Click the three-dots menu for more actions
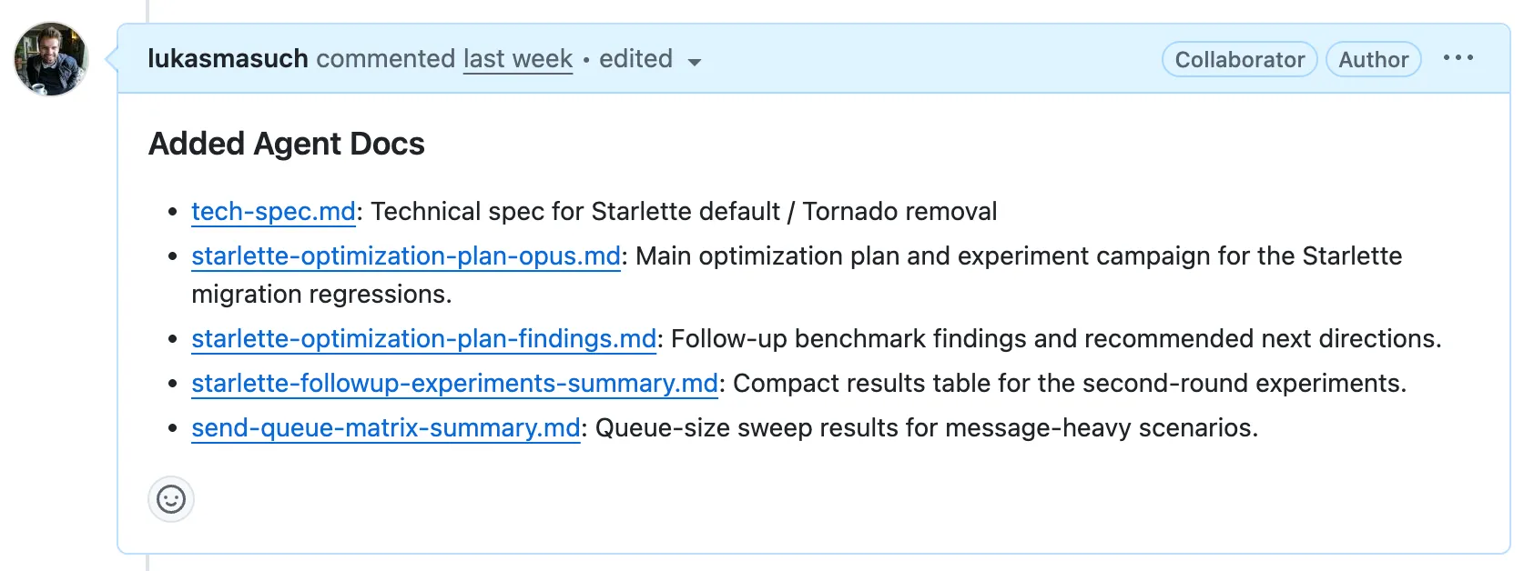 coord(1460,57)
